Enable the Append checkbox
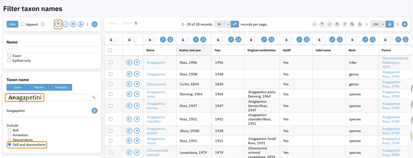This screenshot has height=158, width=413. [x=23, y=24]
